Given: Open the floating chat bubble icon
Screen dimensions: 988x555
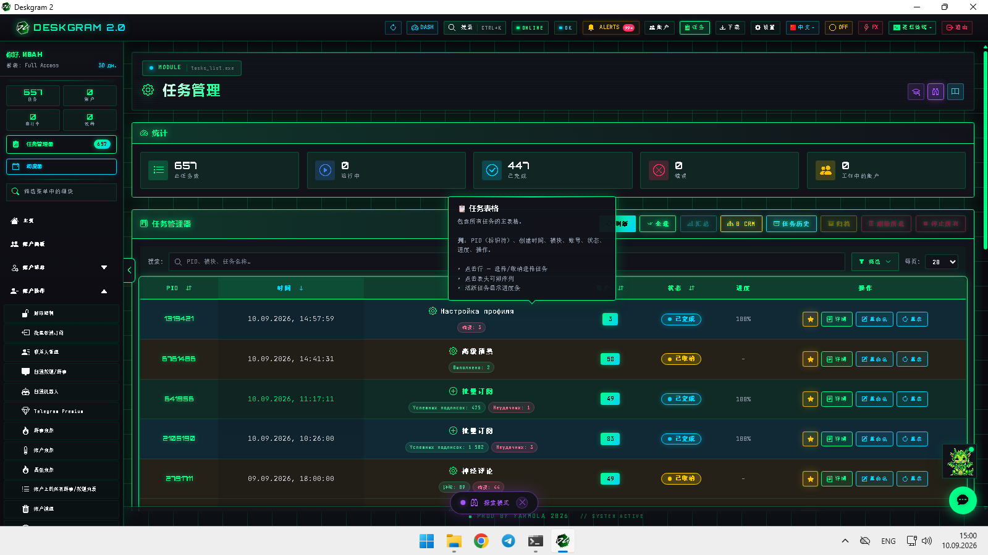Looking at the screenshot, I should coord(963,500).
